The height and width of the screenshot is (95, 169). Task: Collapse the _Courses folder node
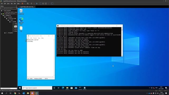(x=5, y=17)
